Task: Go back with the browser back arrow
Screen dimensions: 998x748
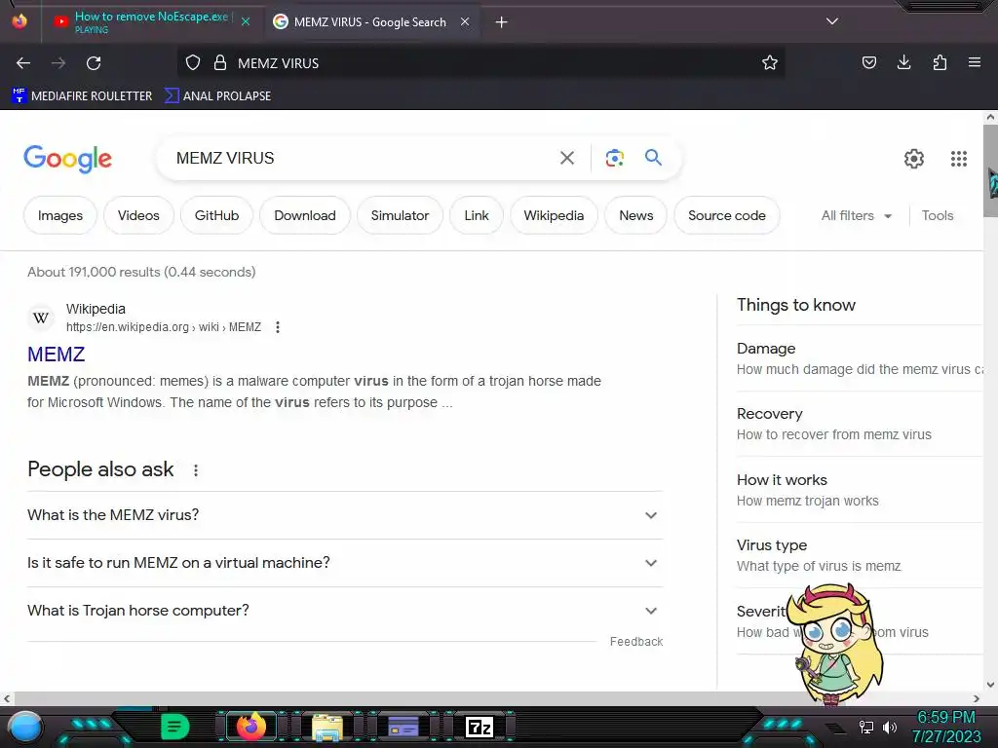Action: 23,63
